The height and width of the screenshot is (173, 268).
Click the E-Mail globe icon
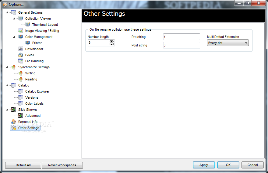tap(21, 55)
